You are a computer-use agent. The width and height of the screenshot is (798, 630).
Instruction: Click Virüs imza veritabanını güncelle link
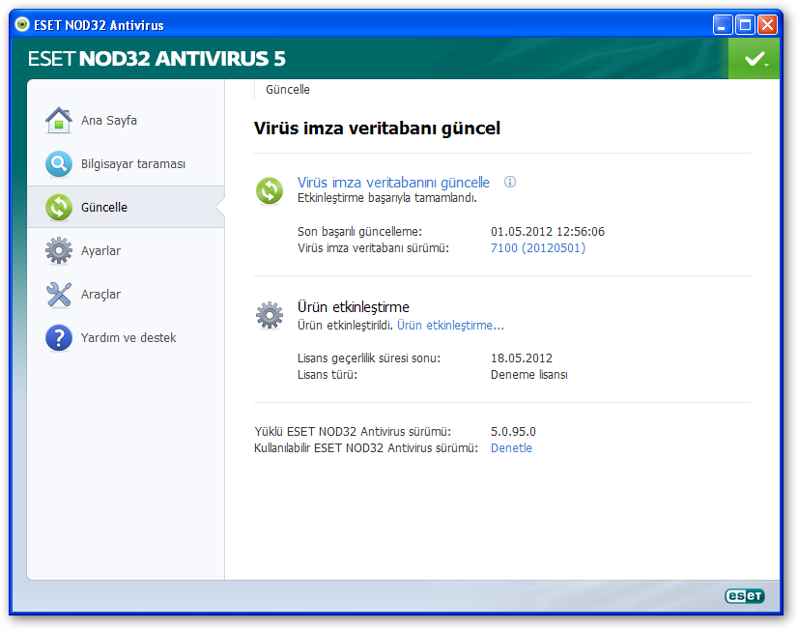pos(393,183)
